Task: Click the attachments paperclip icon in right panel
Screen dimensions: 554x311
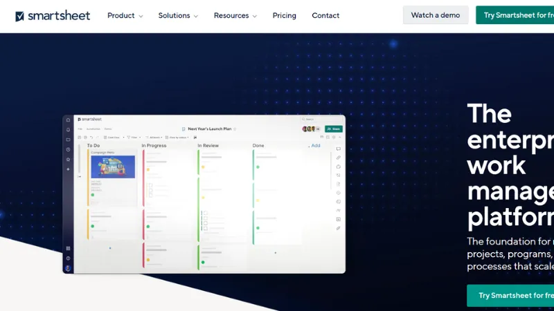Action: 339,158
